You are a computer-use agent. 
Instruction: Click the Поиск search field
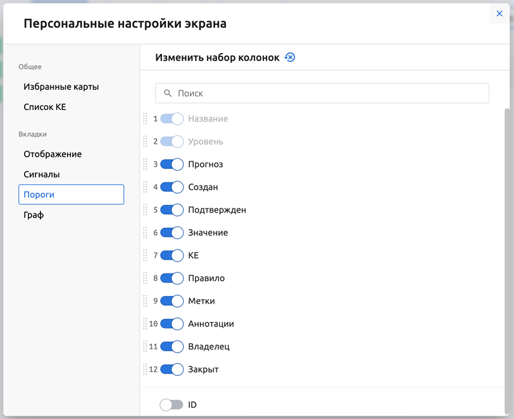tap(329, 93)
